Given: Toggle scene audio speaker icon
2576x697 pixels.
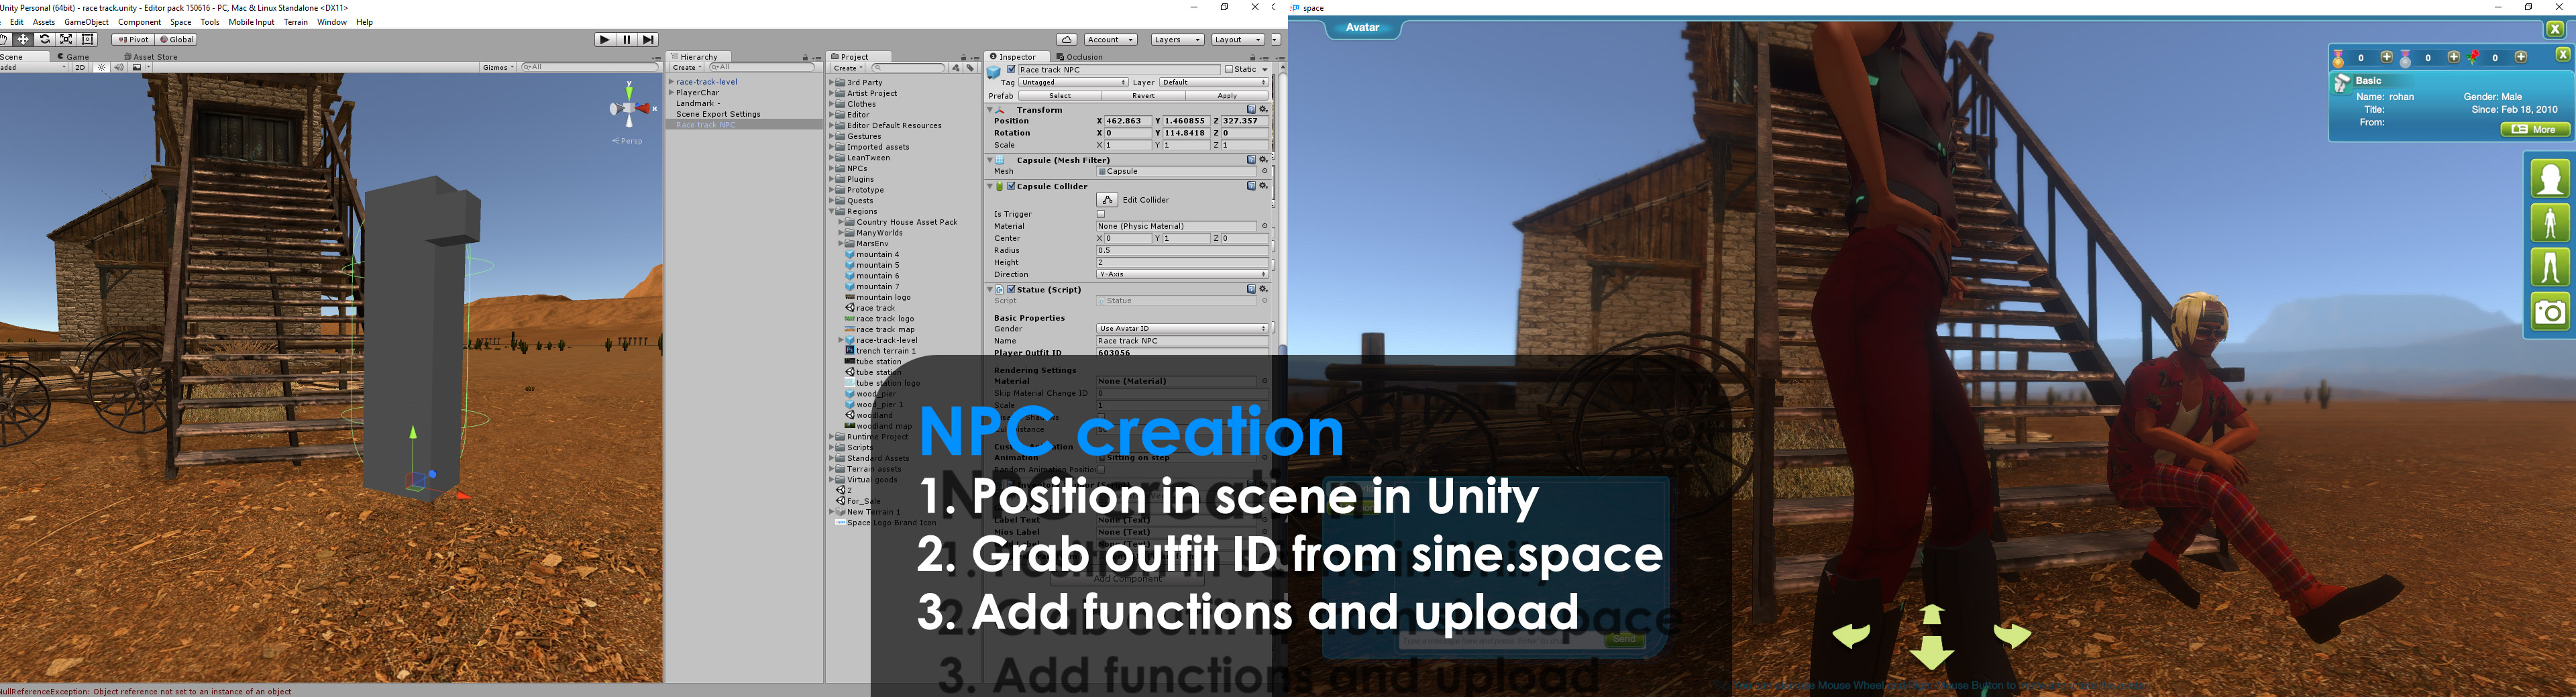Looking at the screenshot, I should coord(119,68).
